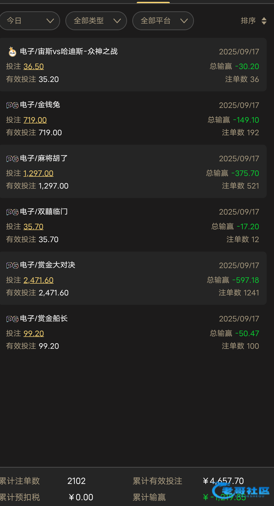Select the 电子/赏金大对决 record title

48,265
